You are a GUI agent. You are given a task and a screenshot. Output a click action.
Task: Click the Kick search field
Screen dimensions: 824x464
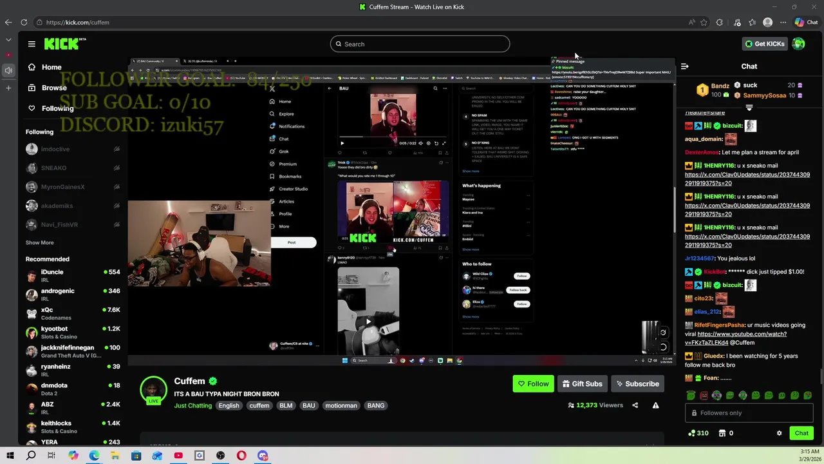click(x=420, y=44)
